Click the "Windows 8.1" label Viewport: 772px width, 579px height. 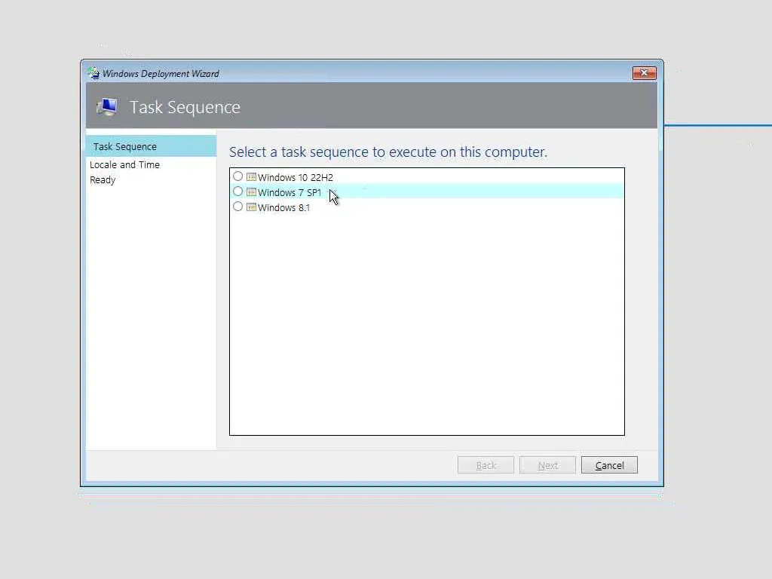coord(284,208)
